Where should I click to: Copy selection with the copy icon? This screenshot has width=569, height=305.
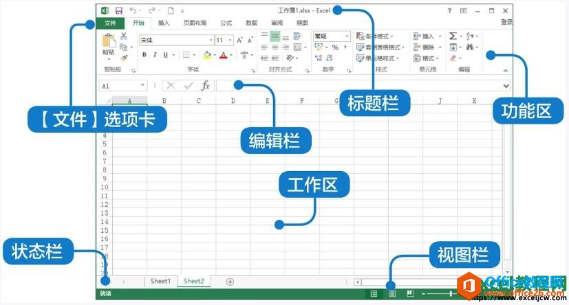124,47
